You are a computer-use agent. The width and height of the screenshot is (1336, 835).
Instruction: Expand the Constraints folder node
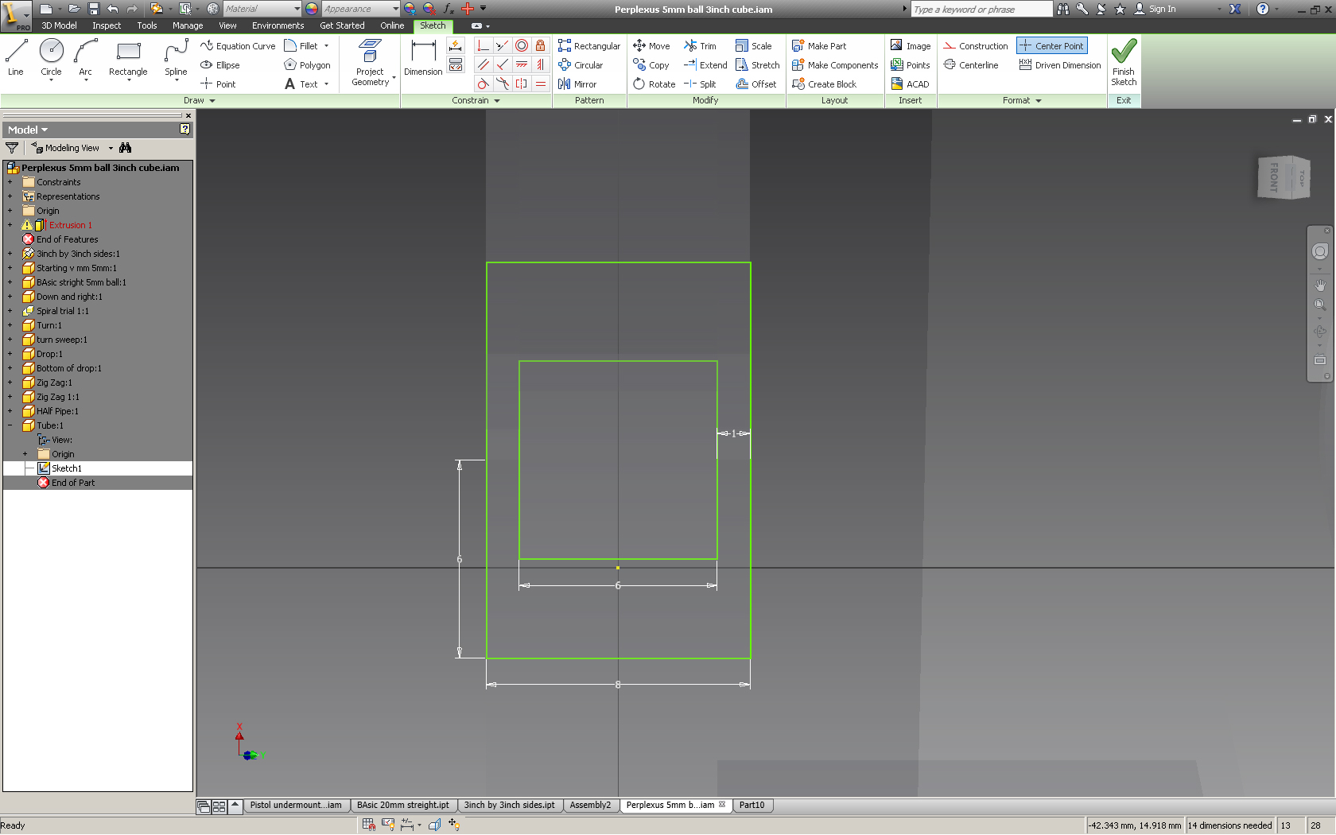[x=10, y=182]
